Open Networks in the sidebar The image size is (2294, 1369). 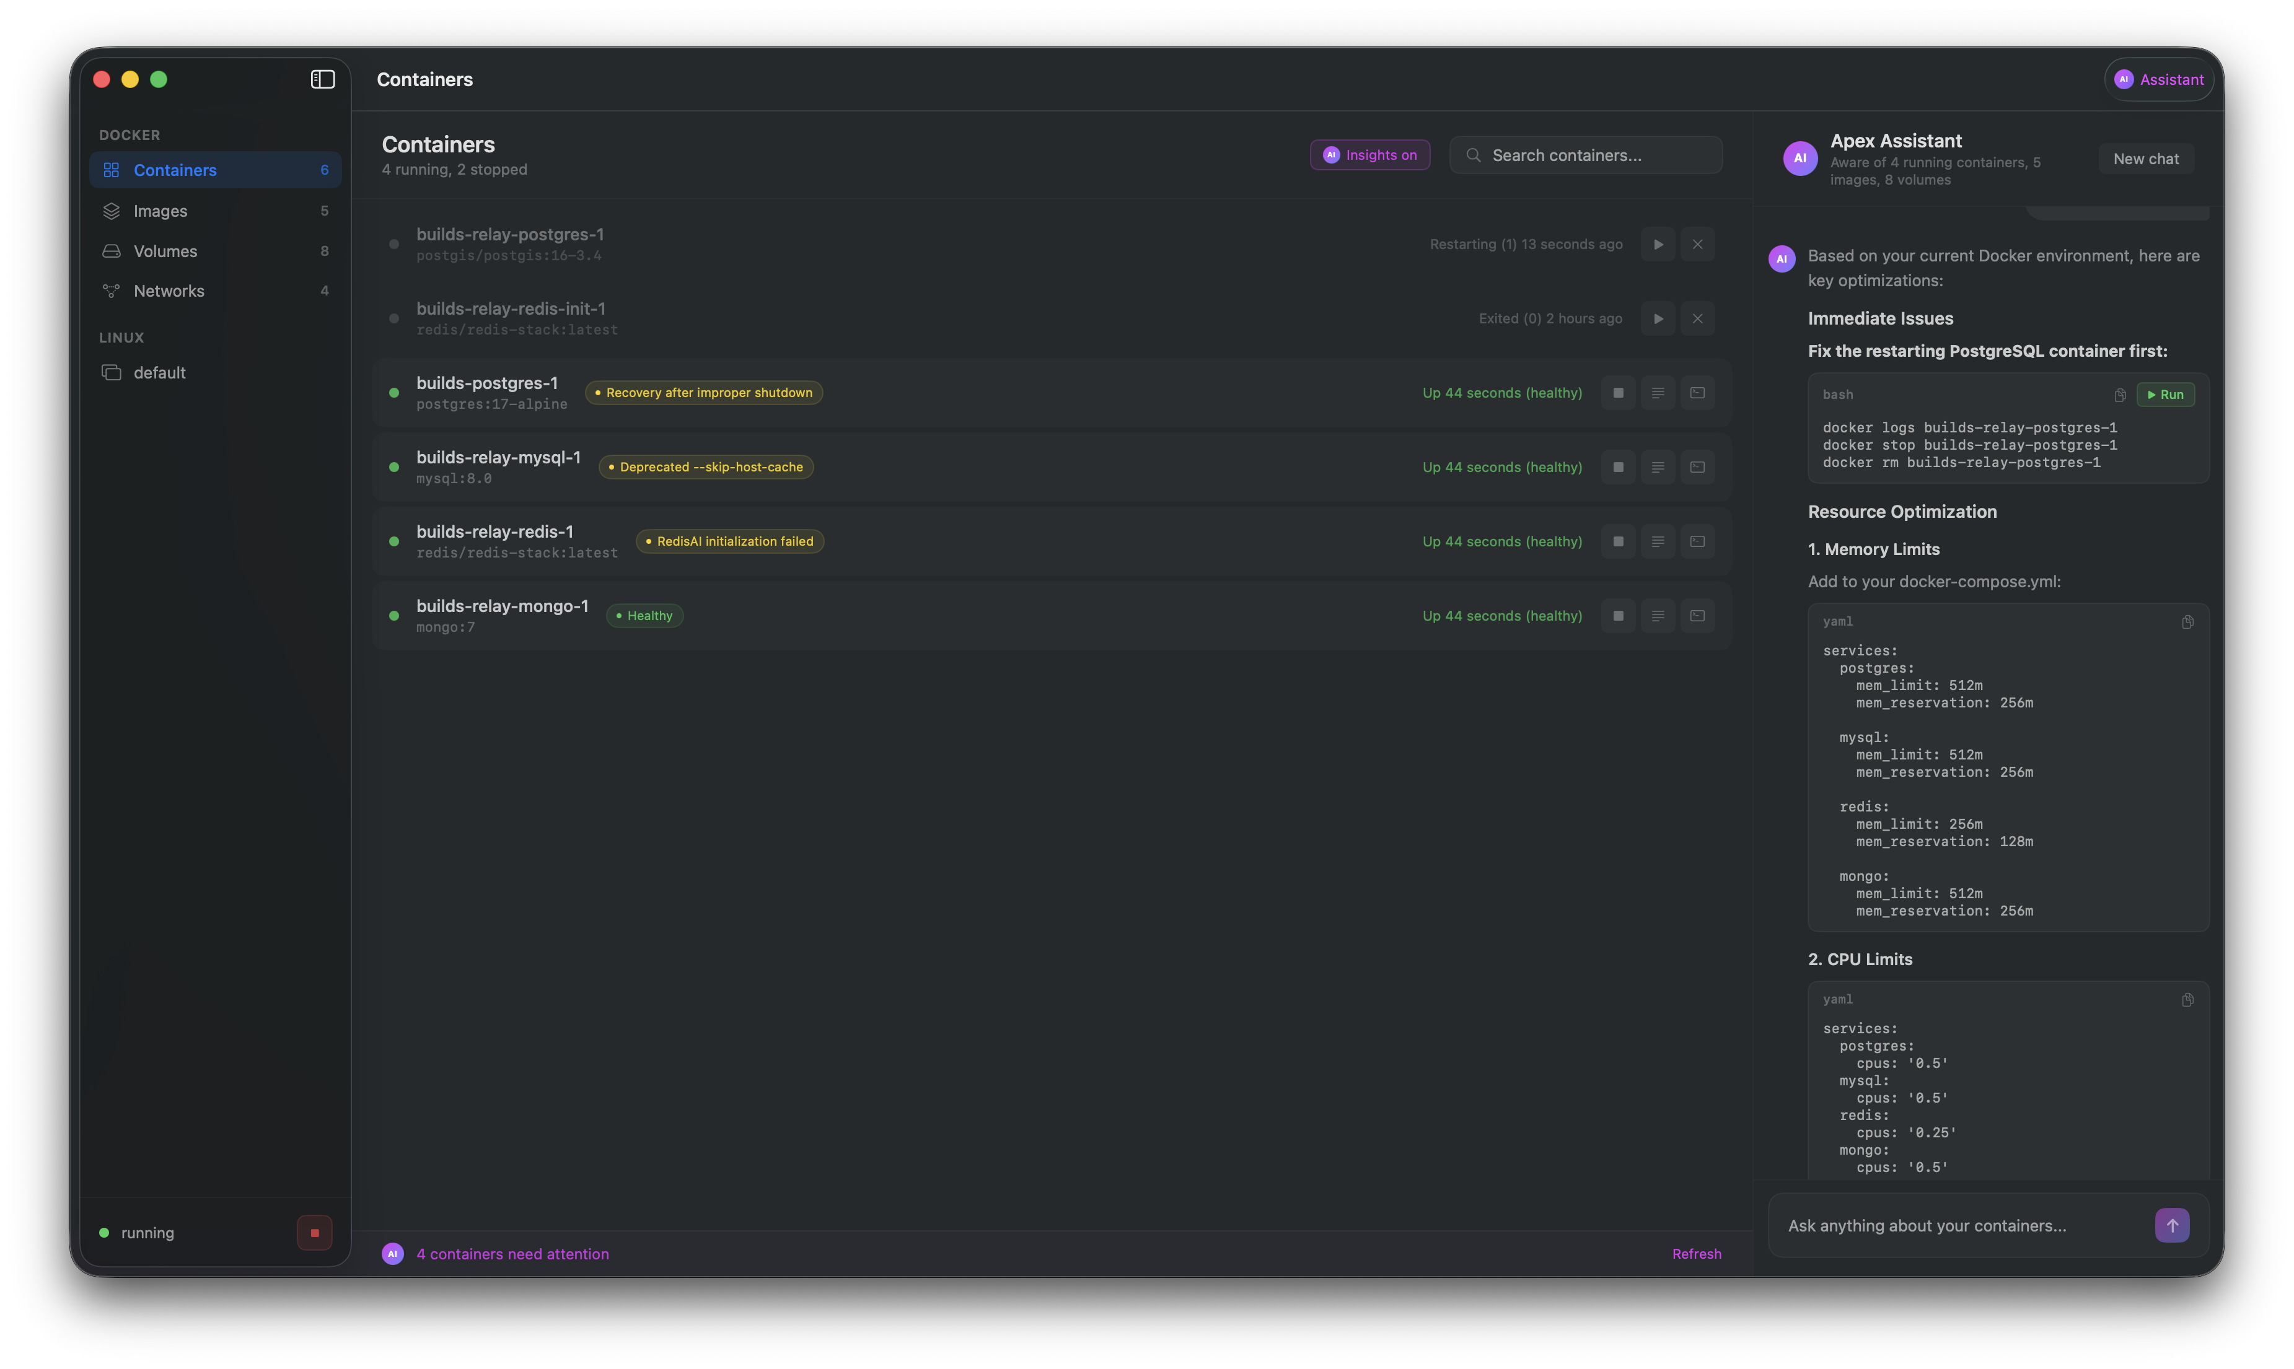(x=169, y=291)
